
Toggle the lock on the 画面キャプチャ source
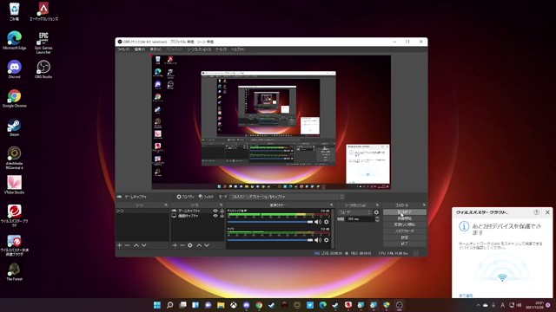pyautogui.click(x=222, y=216)
